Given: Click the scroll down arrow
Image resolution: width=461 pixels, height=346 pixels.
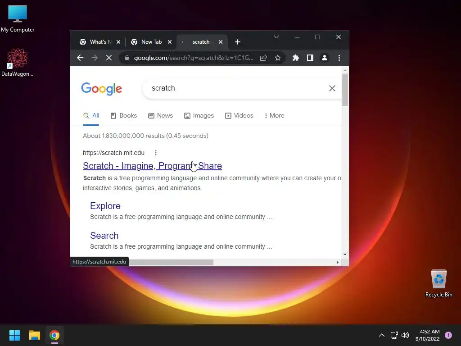Looking at the screenshot, I should click(345, 254).
